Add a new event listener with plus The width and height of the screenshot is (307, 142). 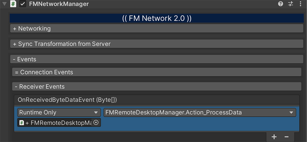(x=274, y=137)
